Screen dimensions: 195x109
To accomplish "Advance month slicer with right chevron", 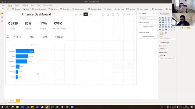I will coord(133,15).
